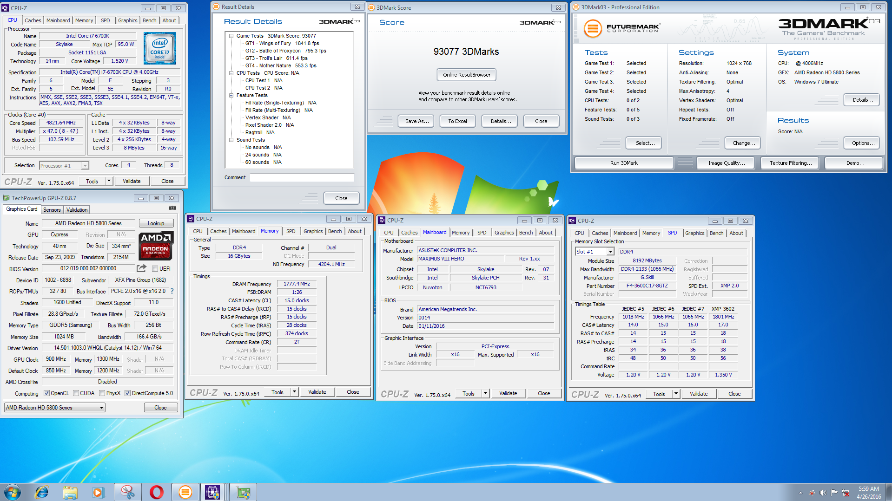This screenshot has width=892, height=501.
Task: Open Bench tab in the Memory CPU-Z window
Action: point(335,231)
